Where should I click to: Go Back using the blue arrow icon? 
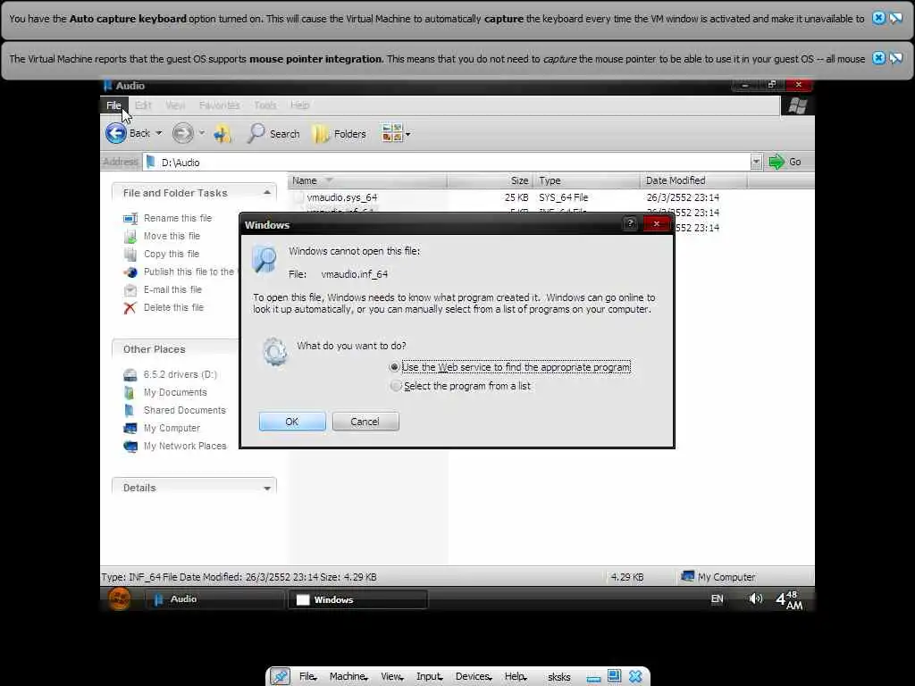click(x=116, y=133)
